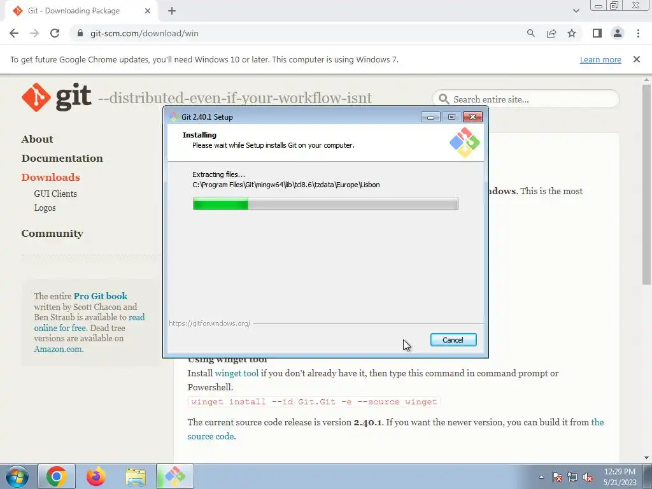The height and width of the screenshot is (489, 652).
Task: Click the Git Setup taskbar item
Action: [x=175, y=476]
